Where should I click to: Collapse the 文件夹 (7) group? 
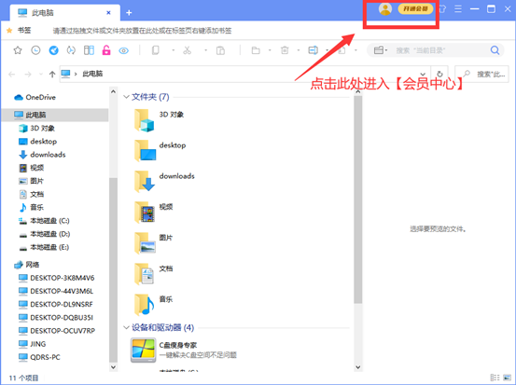[126, 97]
